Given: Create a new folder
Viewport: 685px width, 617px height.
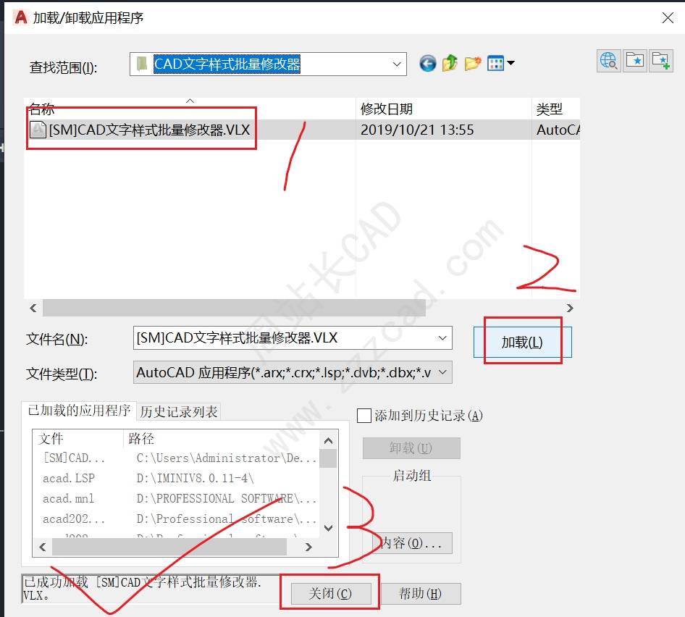Looking at the screenshot, I should [472, 64].
